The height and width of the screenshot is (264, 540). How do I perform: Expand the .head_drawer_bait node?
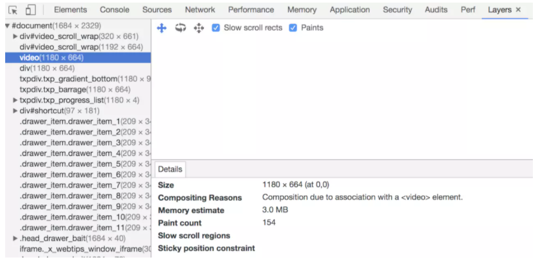coord(15,239)
